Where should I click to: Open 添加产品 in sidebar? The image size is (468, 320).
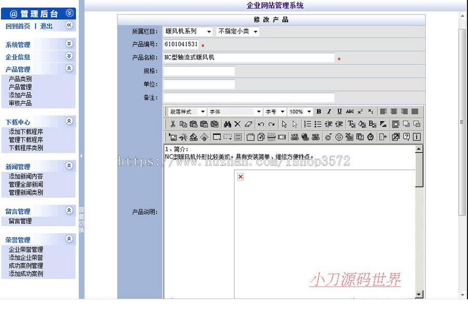point(20,95)
